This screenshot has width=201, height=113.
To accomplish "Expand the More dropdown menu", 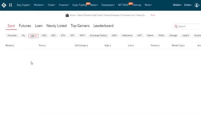I will point(148,5).
